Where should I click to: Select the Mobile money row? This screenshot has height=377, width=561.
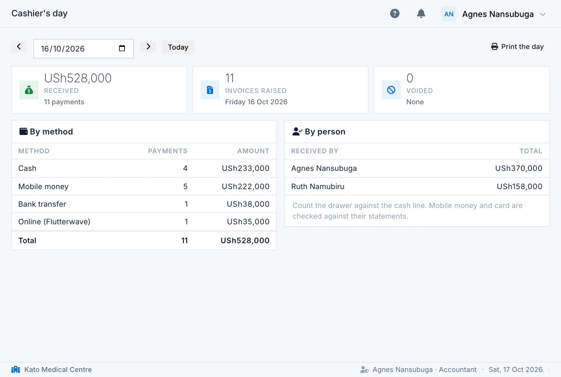pos(144,187)
